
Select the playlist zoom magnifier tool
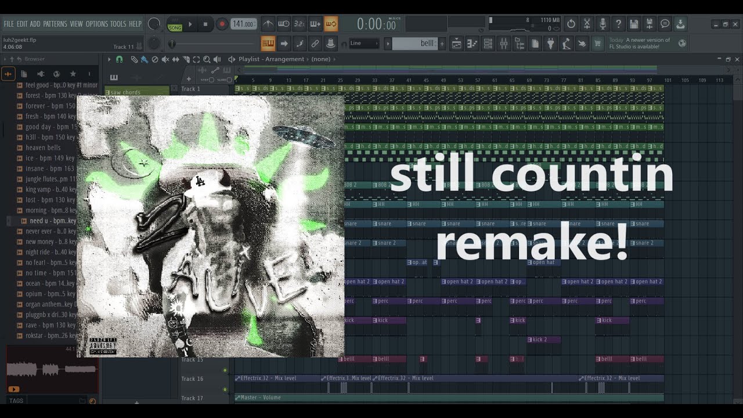coord(207,59)
